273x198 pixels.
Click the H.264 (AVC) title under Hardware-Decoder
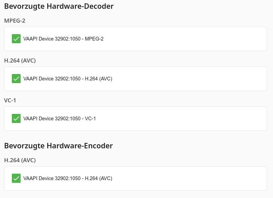click(x=20, y=61)
